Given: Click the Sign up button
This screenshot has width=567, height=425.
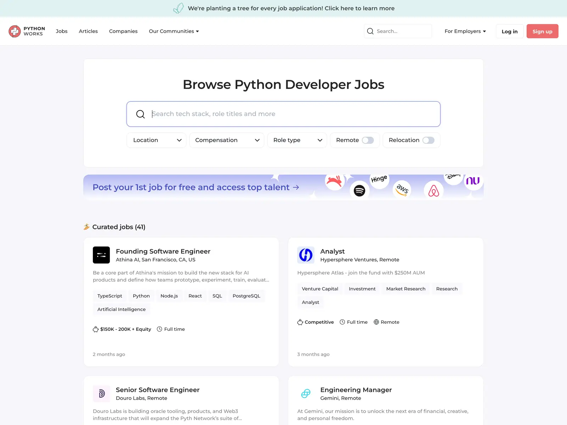Looking at the screenshot, I should pos(543,31).
